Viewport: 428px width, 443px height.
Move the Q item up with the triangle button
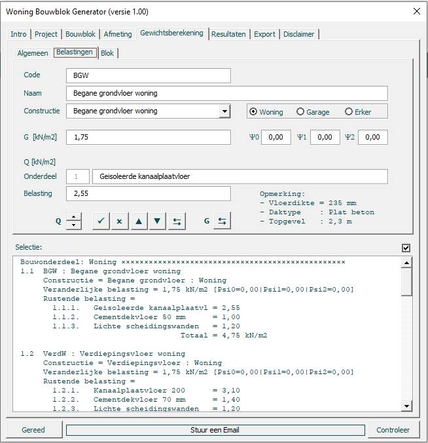(x=139, y=221)
